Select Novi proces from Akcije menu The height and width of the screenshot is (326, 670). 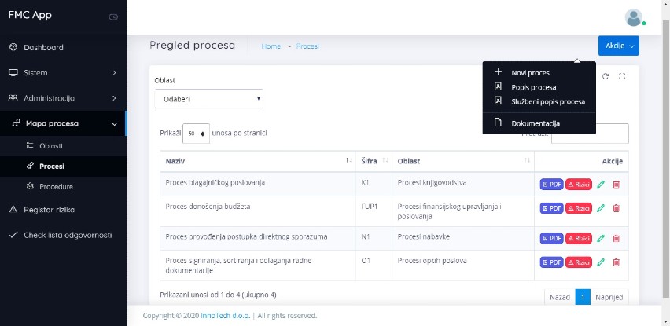click(x=530, y=73)
